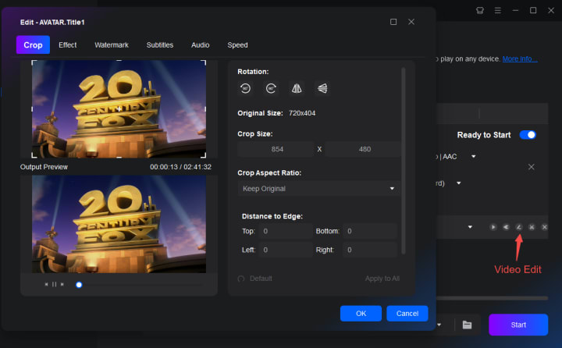Pause the preview playback
The height and width of the screenshot is (348, 562).
(x=54, y=285)
